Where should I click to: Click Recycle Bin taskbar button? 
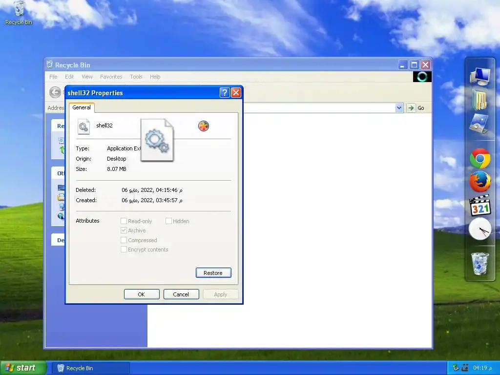click(x=90, y=368)
